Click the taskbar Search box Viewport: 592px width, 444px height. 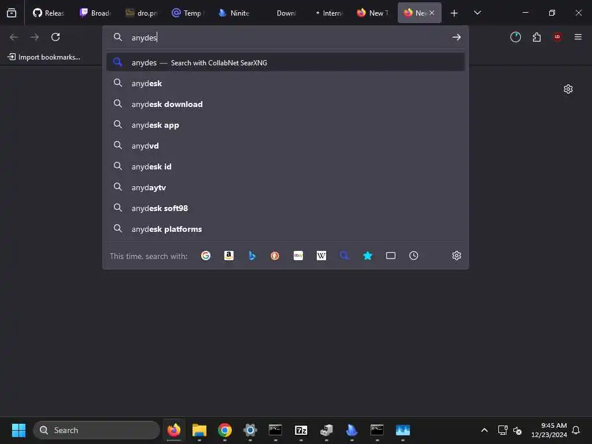(x=97, y=430)
